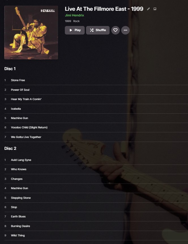The width and height of the screenshot is (188, 244).
Task: Click the image icon next to edit pencil
Action: pos(155,9)
